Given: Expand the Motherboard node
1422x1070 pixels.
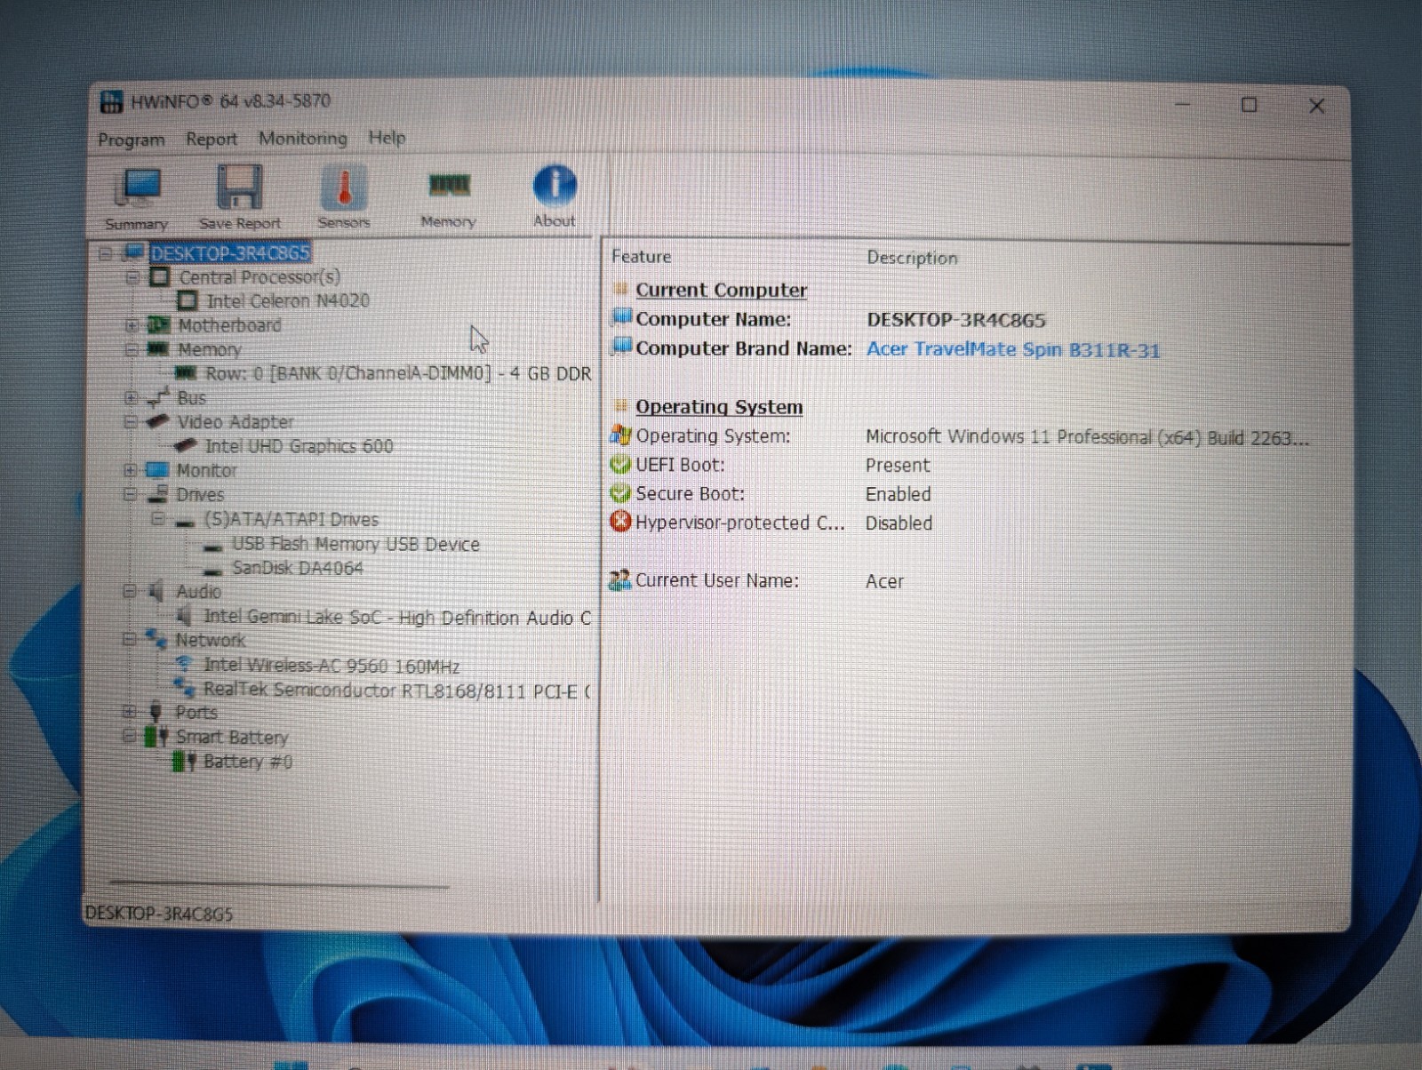Looking at the screenshot, I should pyautogui.click(x=132, y=325).
